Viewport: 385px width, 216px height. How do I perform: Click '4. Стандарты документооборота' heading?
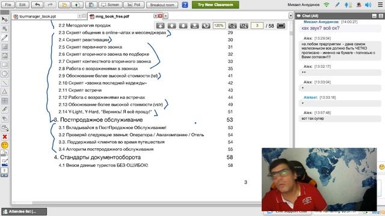[x=97, y=157]
